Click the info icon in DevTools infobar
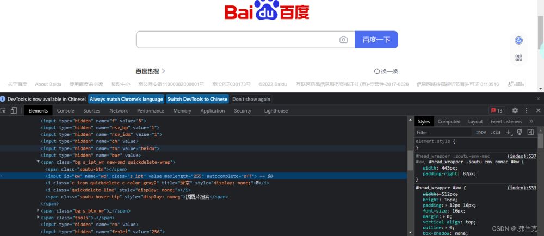The width and height of the screenshot is (544, 236). tap(3, 99)
